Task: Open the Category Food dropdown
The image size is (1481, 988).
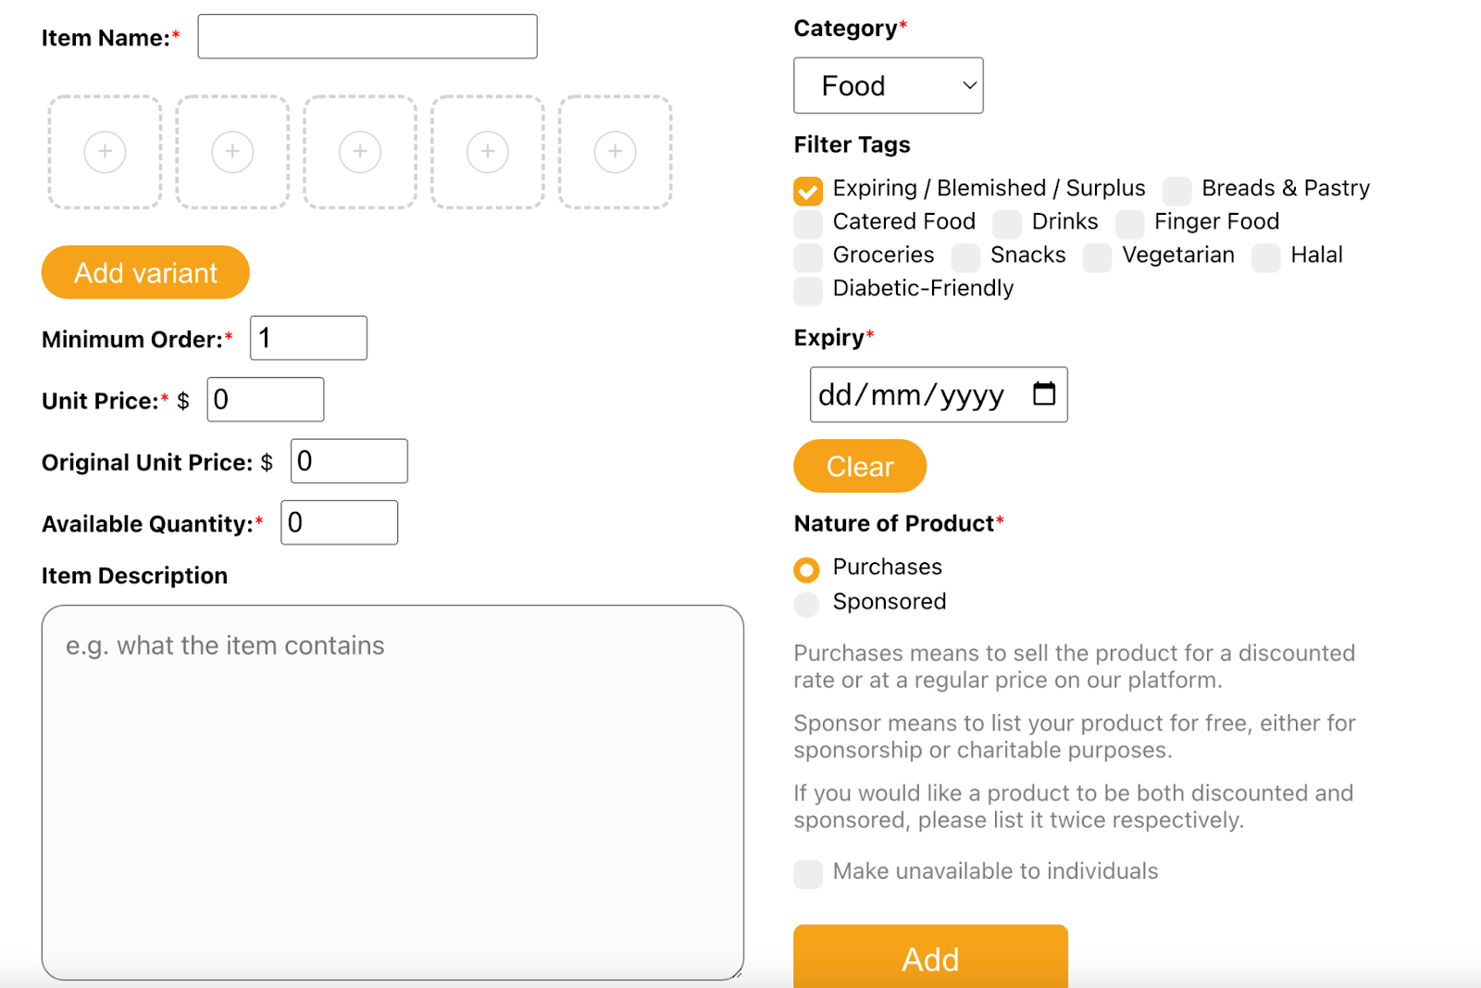Action: [888, 86]
